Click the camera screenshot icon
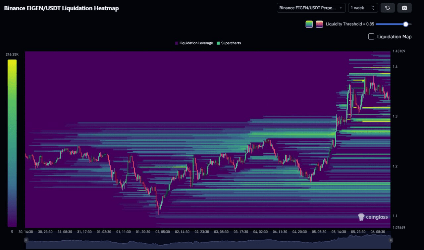Image resolution: width=424 pixels, height=250 pixels. tap(404, 8)
